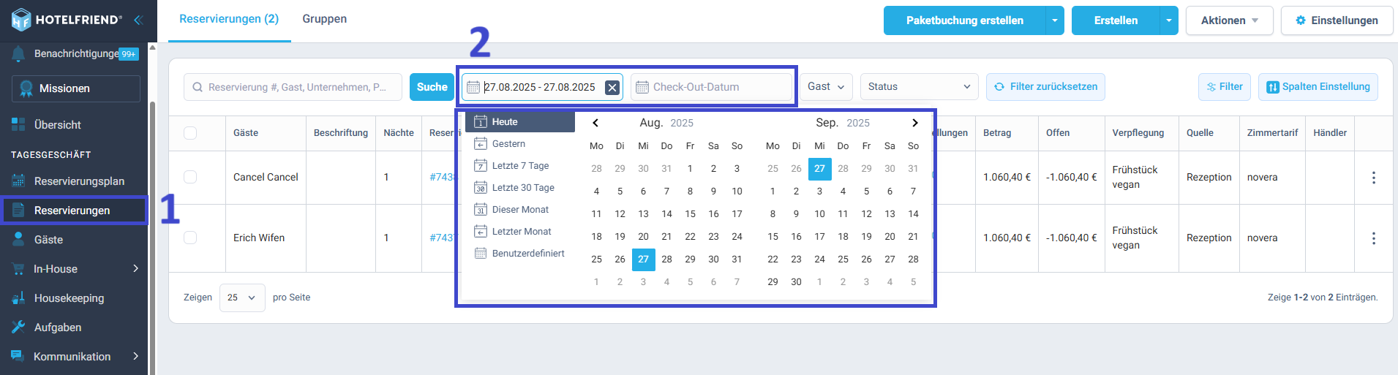Check the Erich Wifen row checkbox

[x=190, y=238]
